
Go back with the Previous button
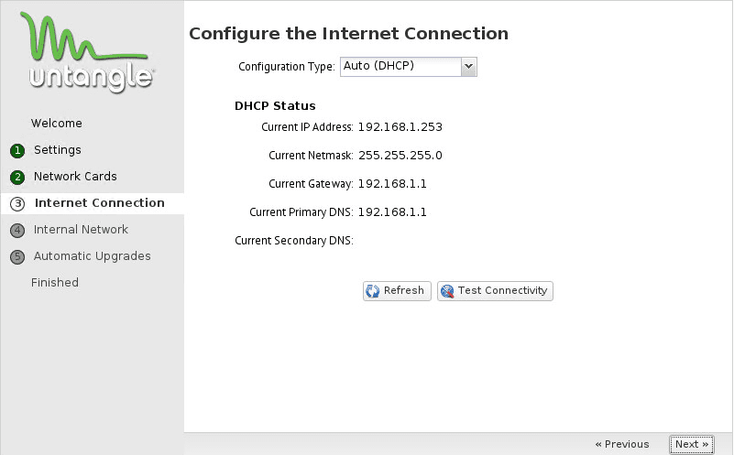point(622,445)
